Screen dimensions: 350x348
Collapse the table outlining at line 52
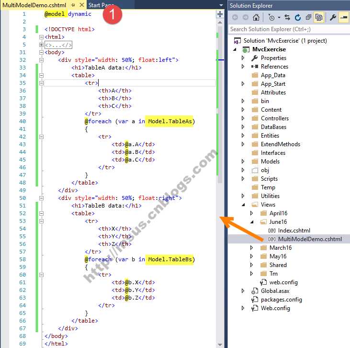(x=41, y=213)
